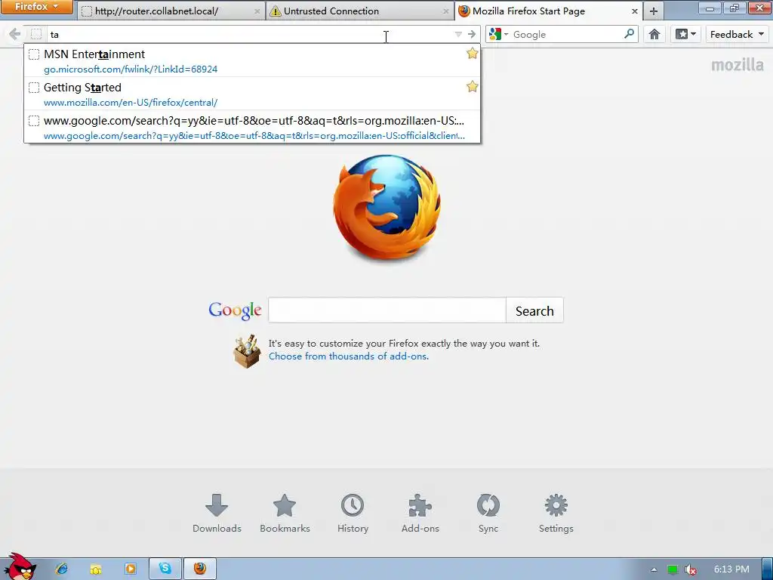Open Bookmarks from the start page
This screenshot has width=773, height=580.
[x=285, y=514]
